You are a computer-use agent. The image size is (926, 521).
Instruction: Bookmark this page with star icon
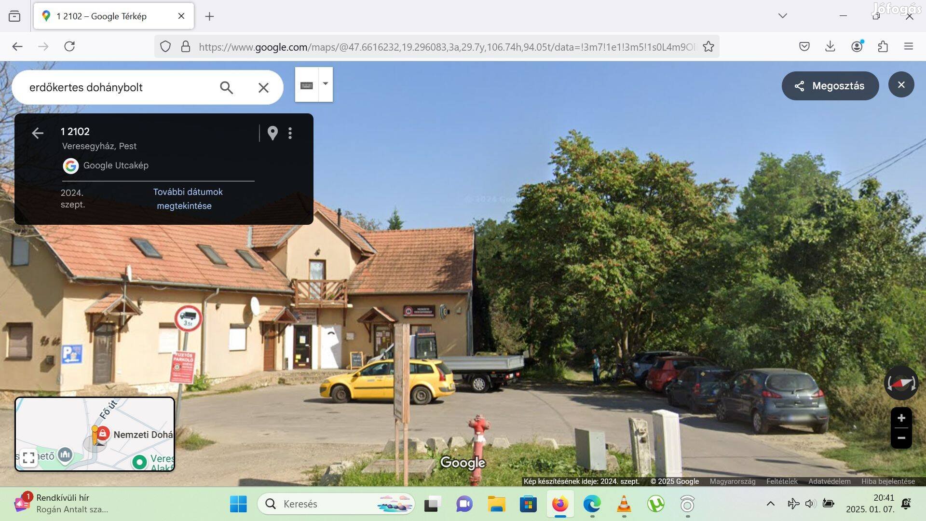(708, 47)
